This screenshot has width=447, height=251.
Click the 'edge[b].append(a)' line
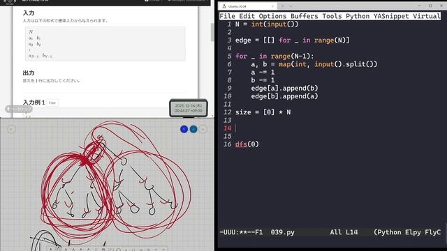click(x=284, y=96)
